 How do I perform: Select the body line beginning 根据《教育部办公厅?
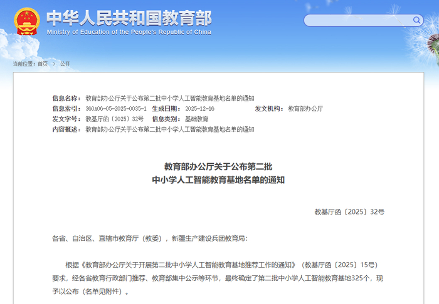tap(222, 265)
